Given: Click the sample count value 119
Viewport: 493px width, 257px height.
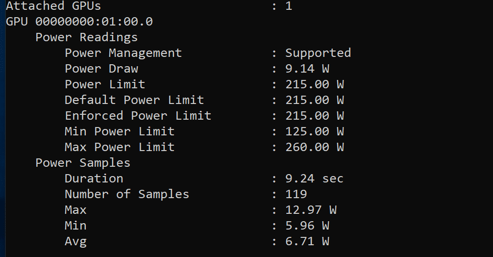Looking at the screenshot, I should [x=296, y=194].
